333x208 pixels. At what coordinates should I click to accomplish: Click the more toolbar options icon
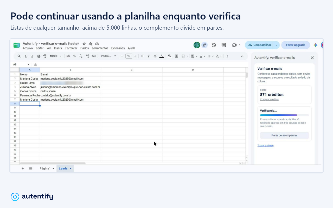[227, 56]
